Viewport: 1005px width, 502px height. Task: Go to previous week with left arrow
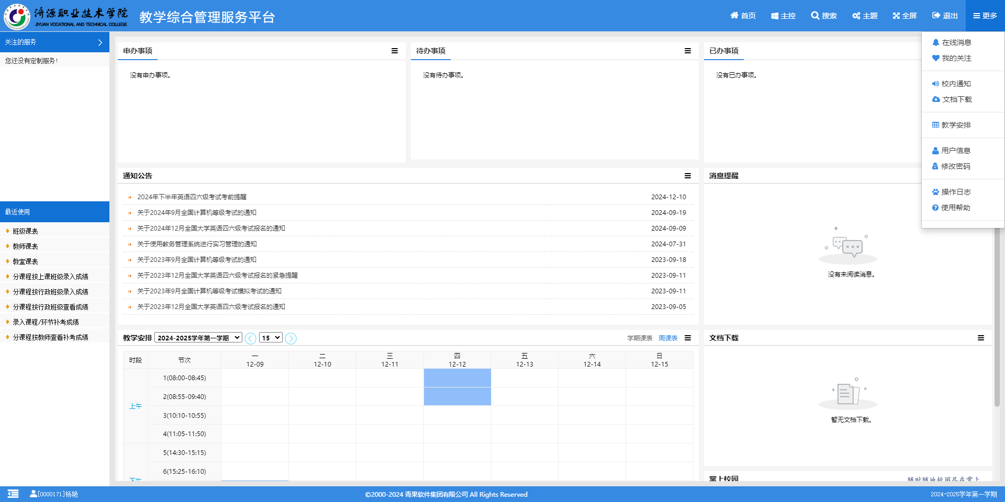251,338
